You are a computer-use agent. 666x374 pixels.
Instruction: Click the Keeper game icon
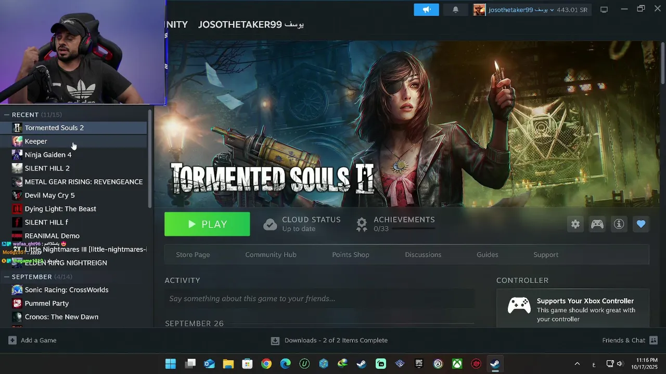point(17,141)
